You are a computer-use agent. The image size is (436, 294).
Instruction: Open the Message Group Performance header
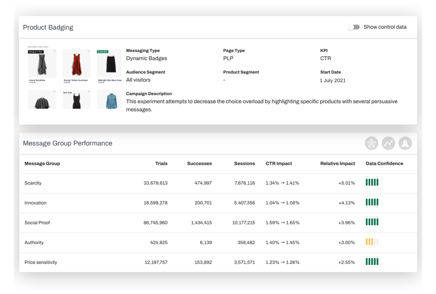tap(68, 143)
